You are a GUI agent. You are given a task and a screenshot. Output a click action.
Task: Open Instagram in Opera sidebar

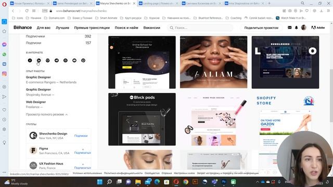tap(4, 74)
